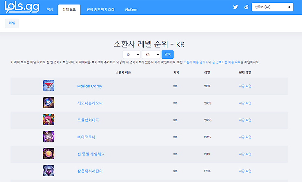Click the 소환사 이름 column header
Image resolution: width=302 pixels, height=182 pixels.
[x=123, y=72]
